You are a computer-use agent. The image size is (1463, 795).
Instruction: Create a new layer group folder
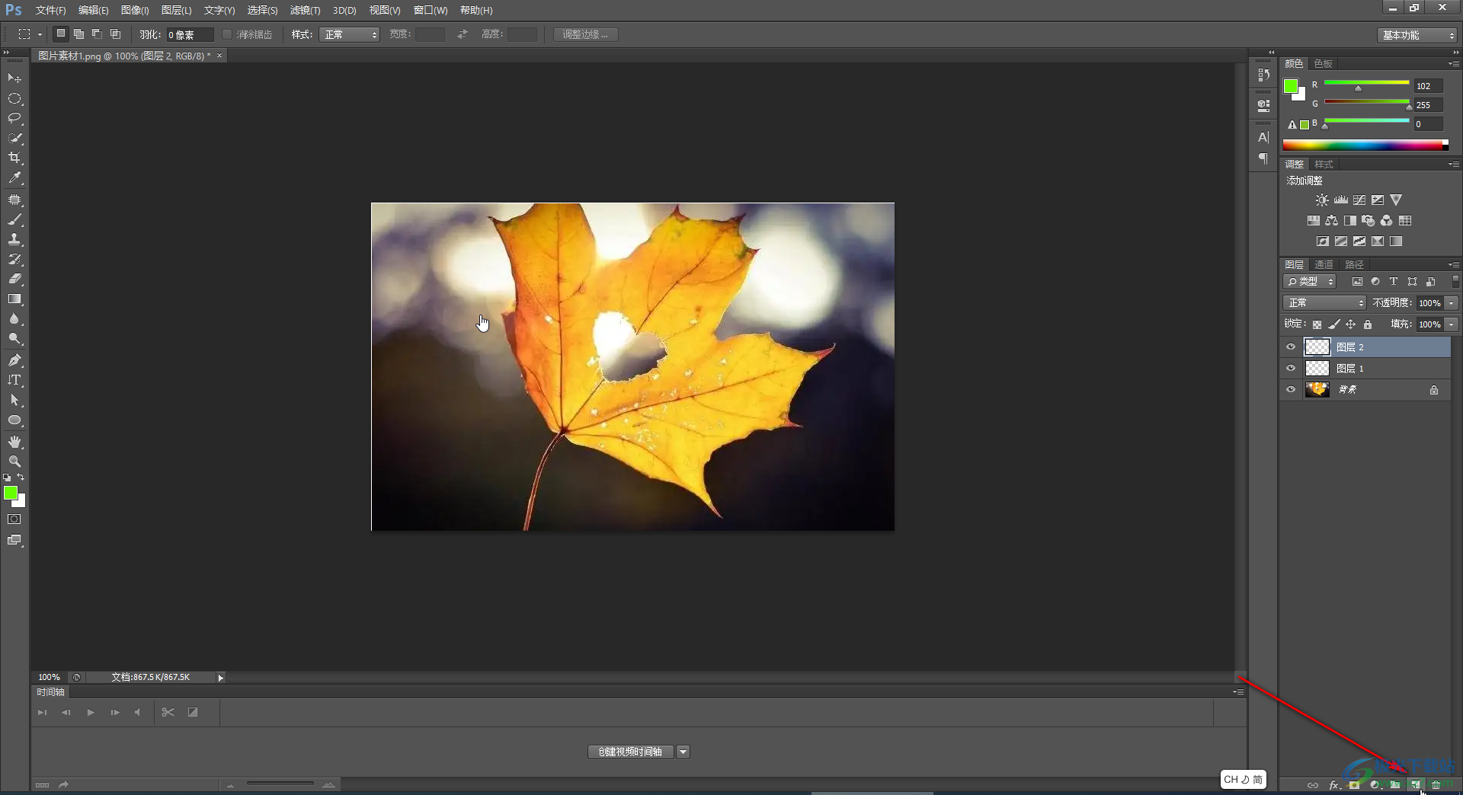pyautogui.click(x=1395, y=784)
